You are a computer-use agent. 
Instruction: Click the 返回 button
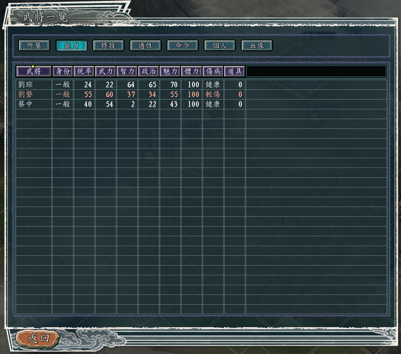click(x=38, y=338)
